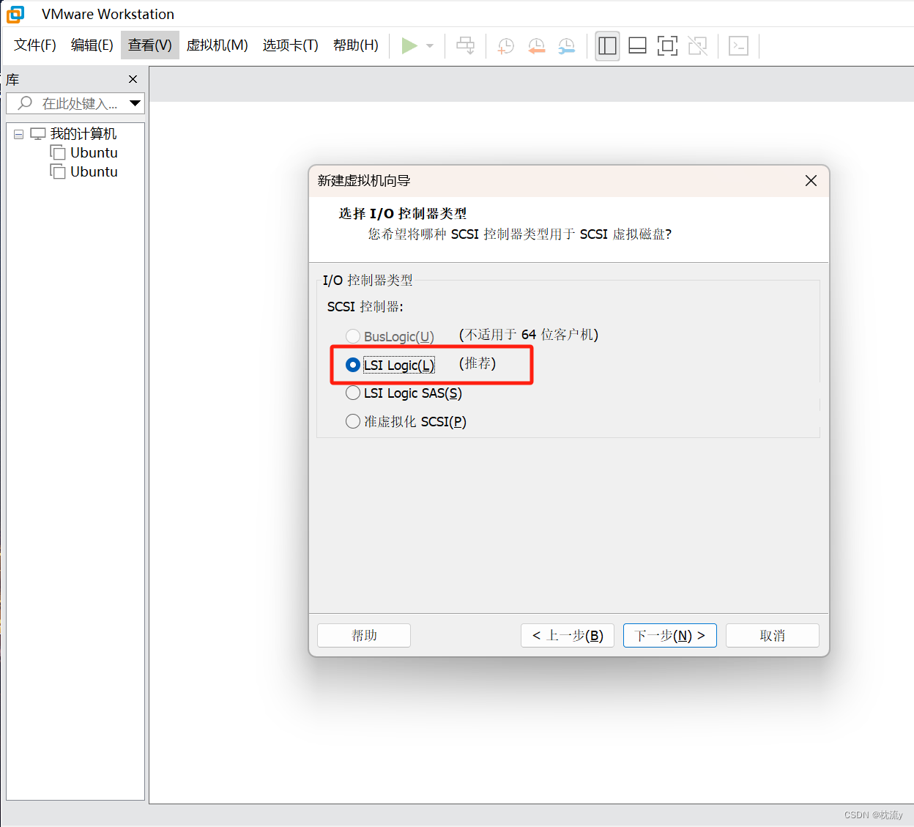Screen dimensions: 914x827
Task: Select the second Ubuntu virtual machine
Action: click(x=94, y=172)
